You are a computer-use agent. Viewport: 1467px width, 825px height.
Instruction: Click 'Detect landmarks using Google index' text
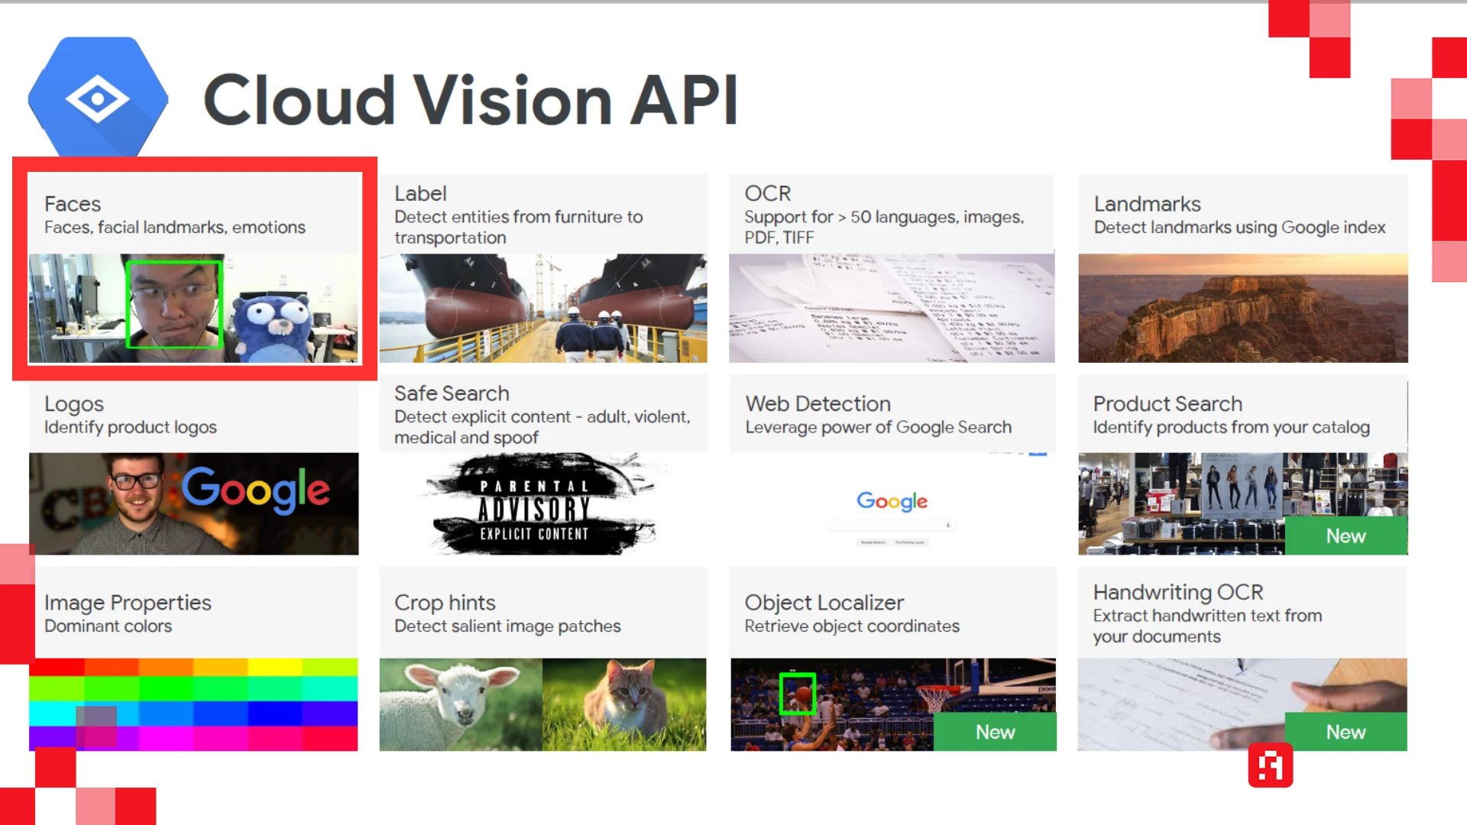tap(1239, 228)
